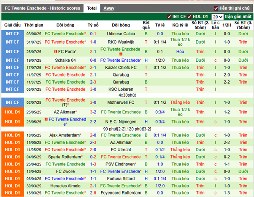Click the date 03/08/25
The height and width of the screenshot is (197, 254).
click(x=34, y=34)
